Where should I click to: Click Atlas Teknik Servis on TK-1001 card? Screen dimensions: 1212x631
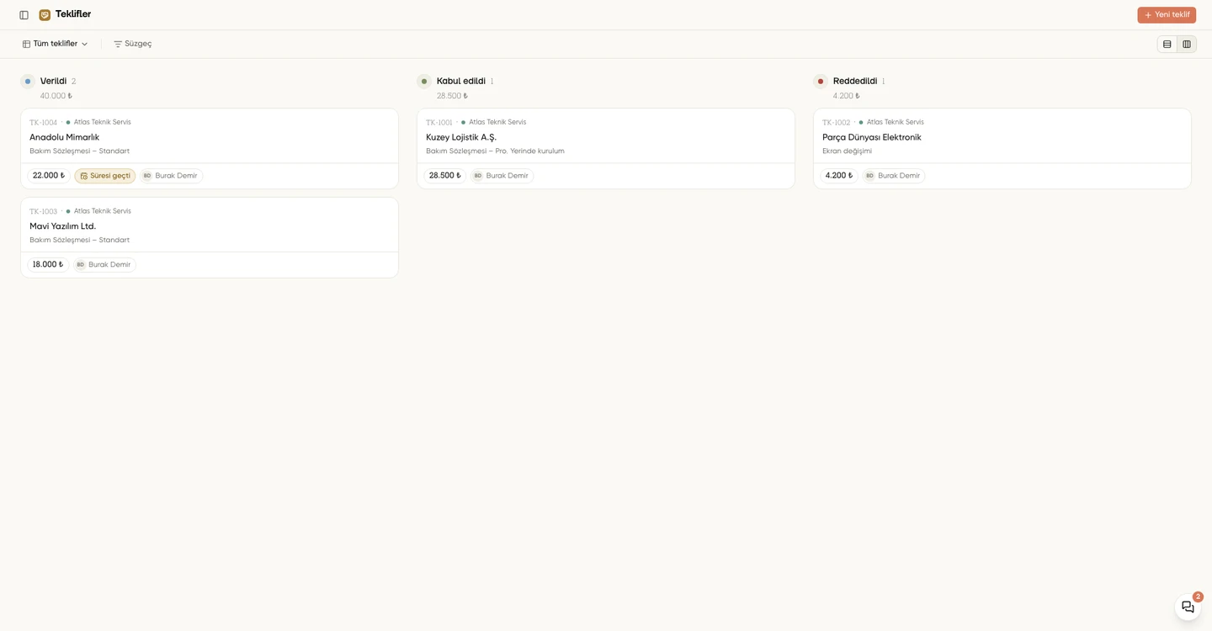pyautogui.click(x=497, y=122)
